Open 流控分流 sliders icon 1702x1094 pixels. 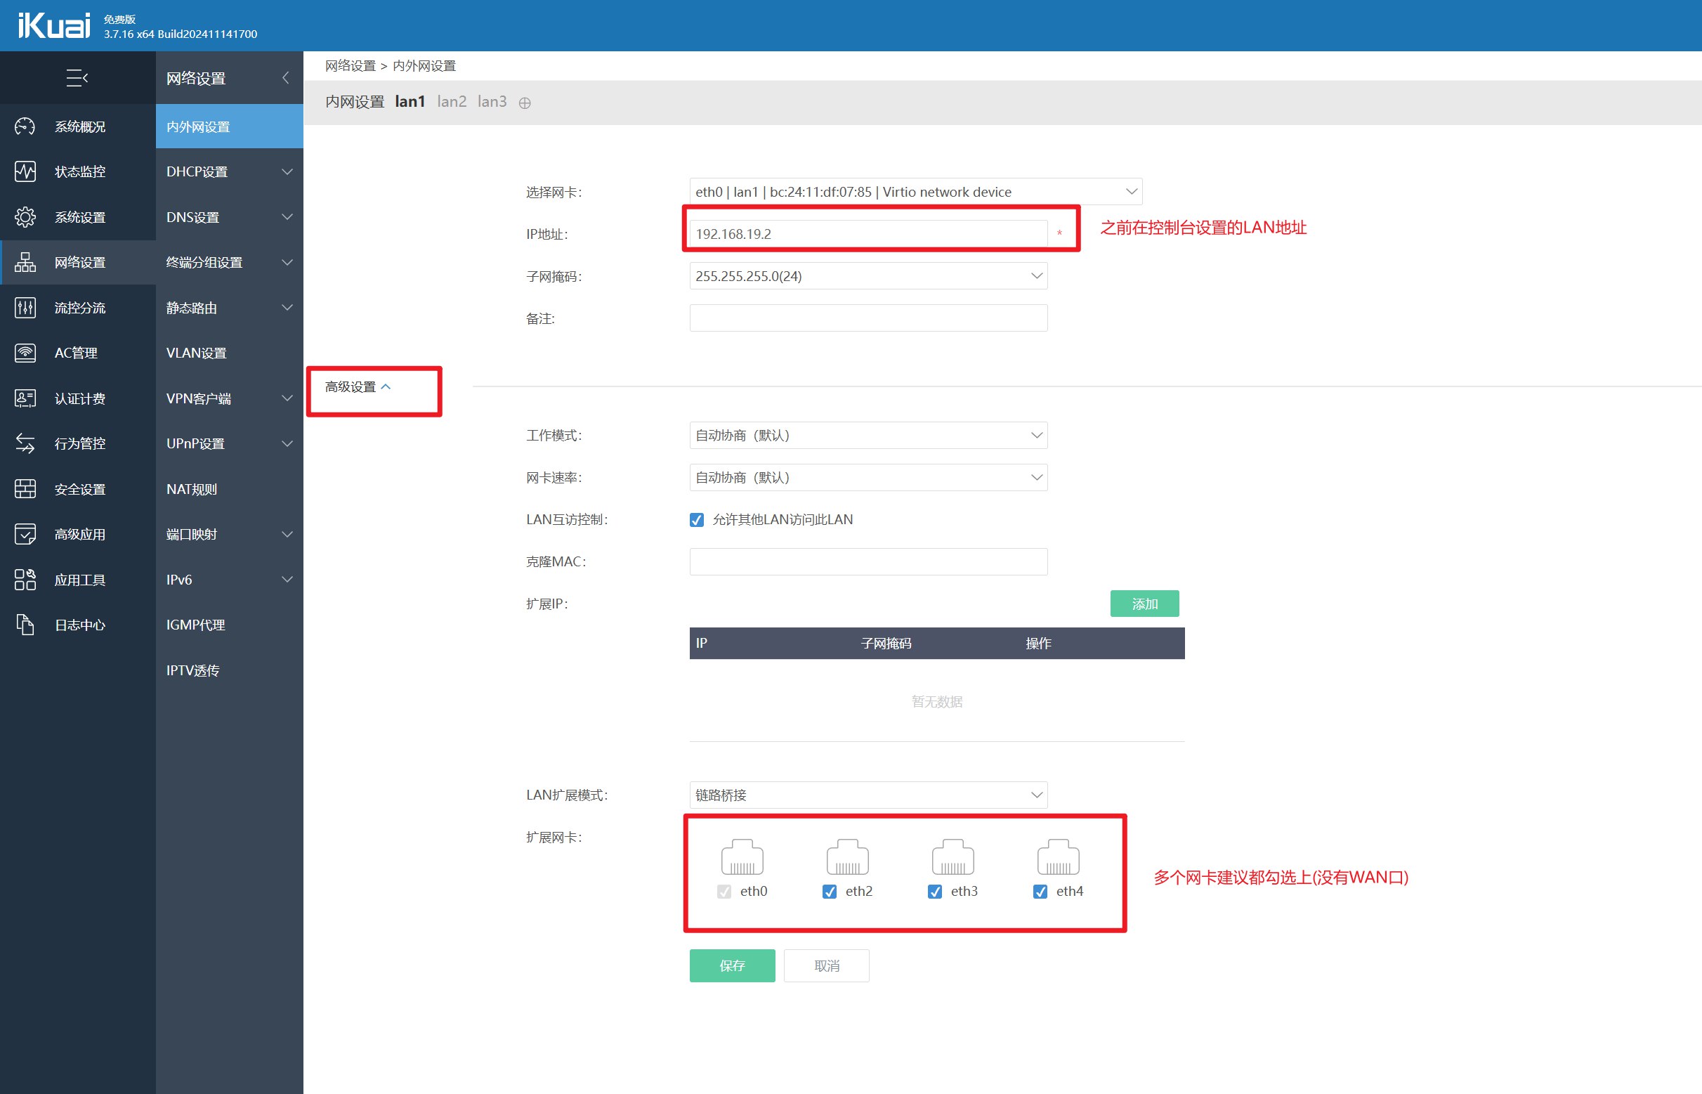click(x=25, y=308)
